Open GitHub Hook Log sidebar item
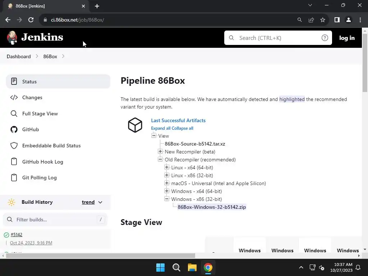Image resolution: width=368 pixels, height=276 pixels. click(58, 161)
